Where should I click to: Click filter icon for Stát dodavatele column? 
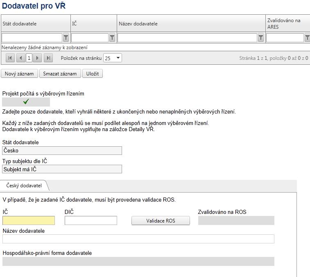click(x=66, y=38)
